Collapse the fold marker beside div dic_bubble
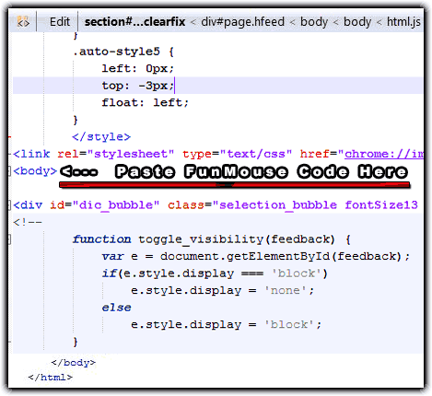 click(x=9, y=204)
